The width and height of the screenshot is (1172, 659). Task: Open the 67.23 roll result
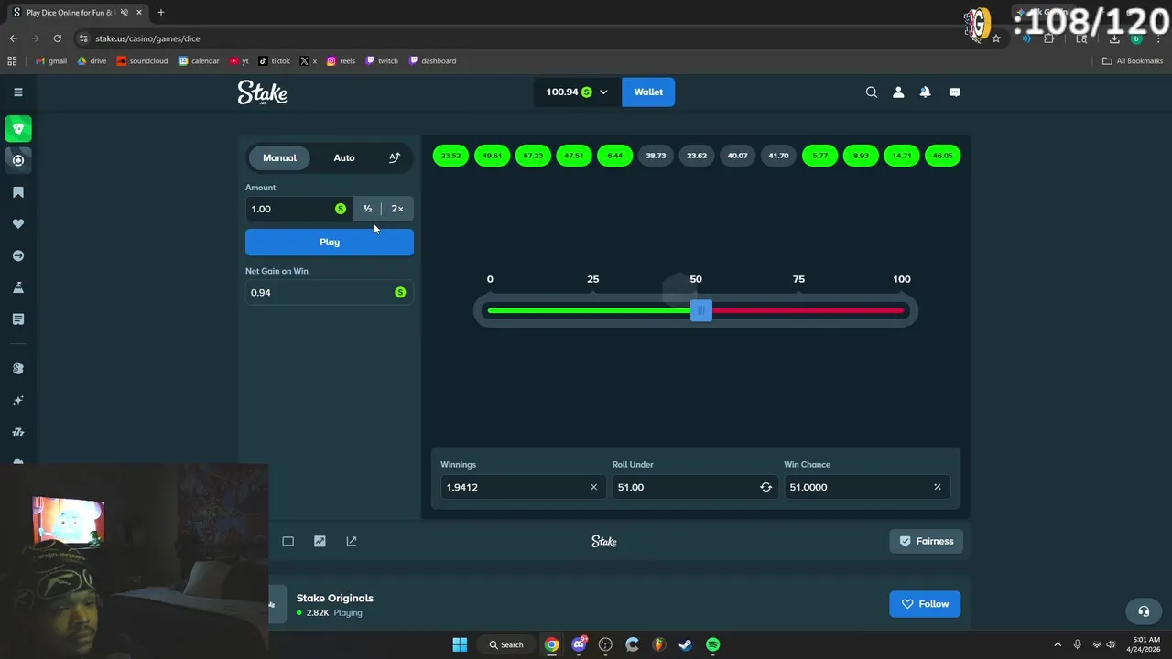point(533,156)
